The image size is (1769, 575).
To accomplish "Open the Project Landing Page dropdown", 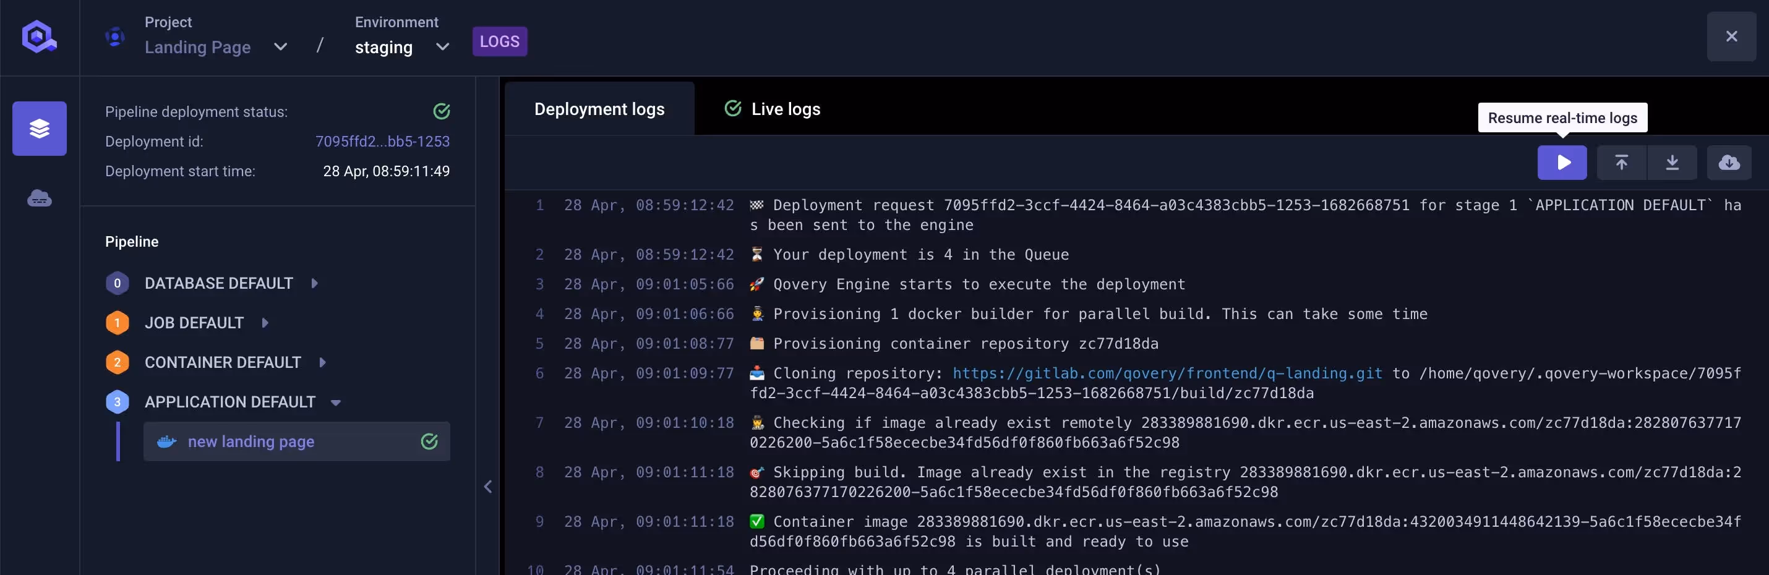I will tap(280, 48).
